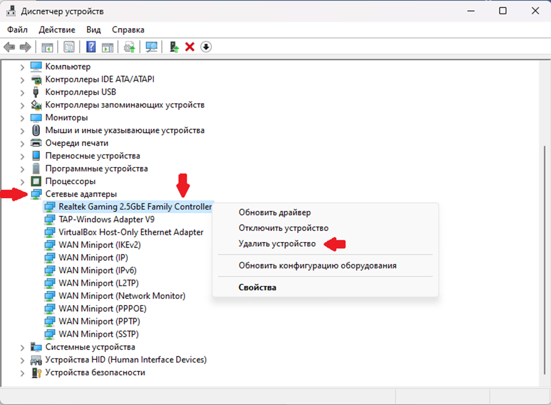Choose Обновить драйвер in context menu
This screenshot has height=405, width=551.
pos(275,213)
